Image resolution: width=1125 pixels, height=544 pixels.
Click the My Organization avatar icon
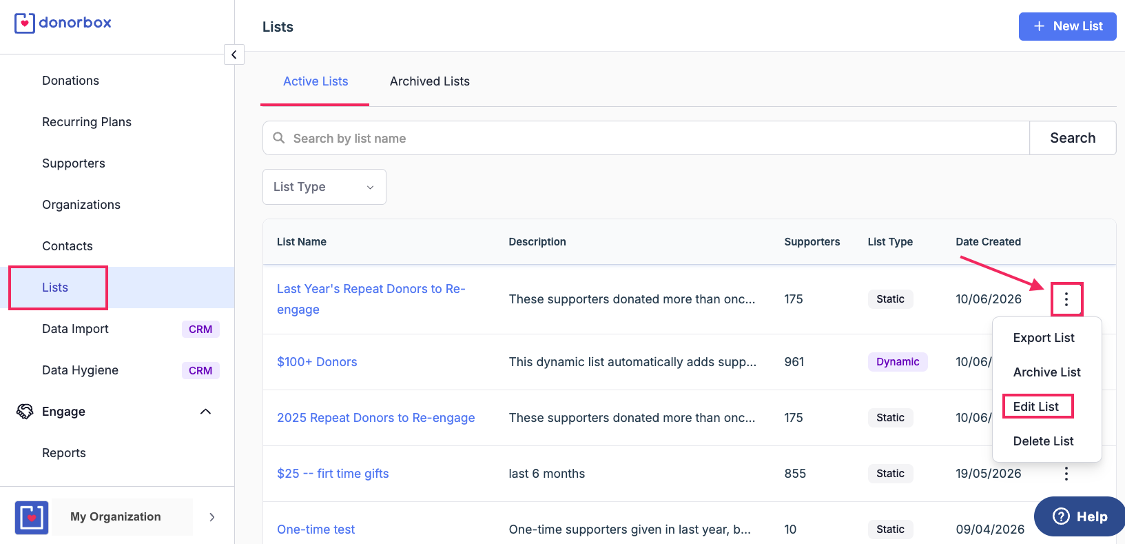pos(32,517)
